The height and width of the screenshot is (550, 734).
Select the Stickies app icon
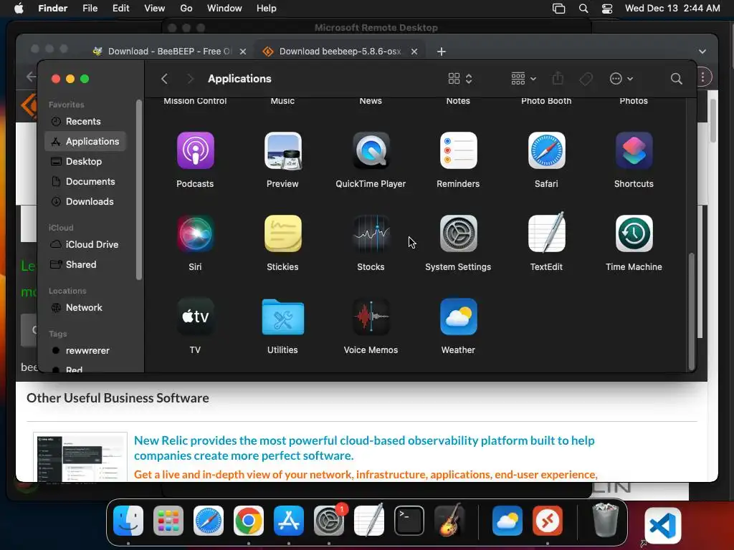coord(282,233)
